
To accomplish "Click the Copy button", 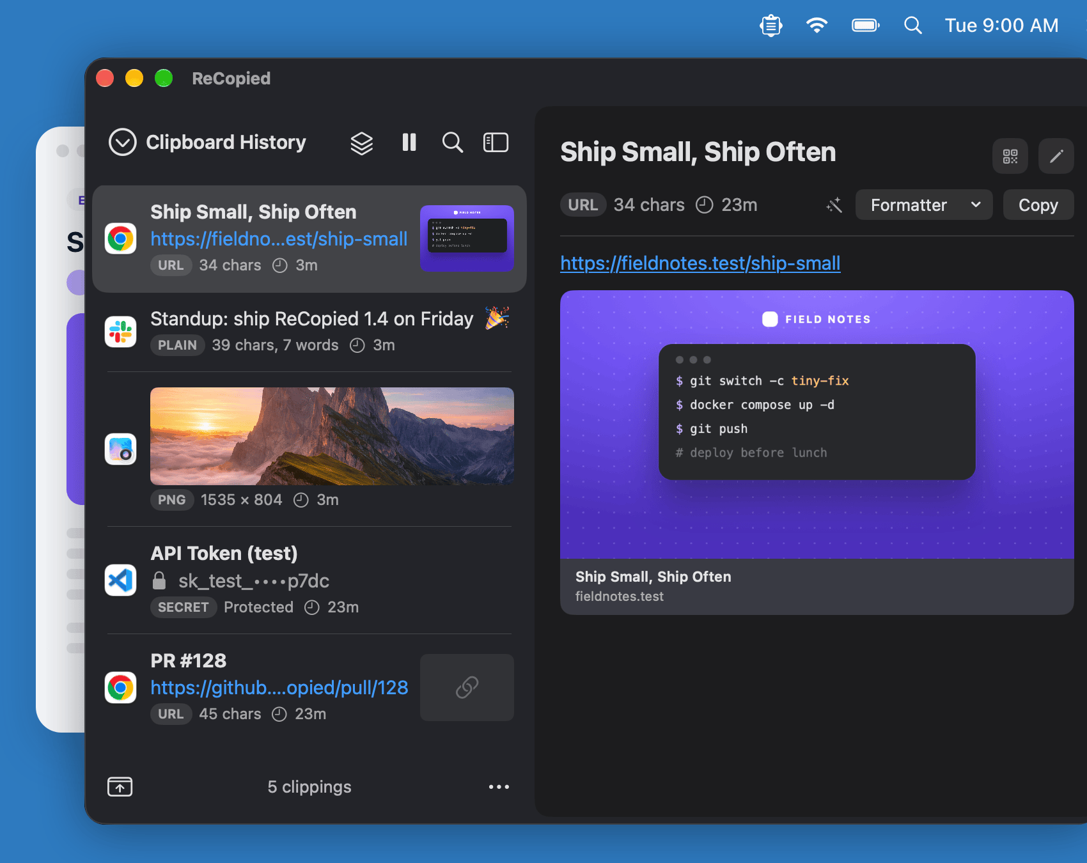I will 1038,205.
